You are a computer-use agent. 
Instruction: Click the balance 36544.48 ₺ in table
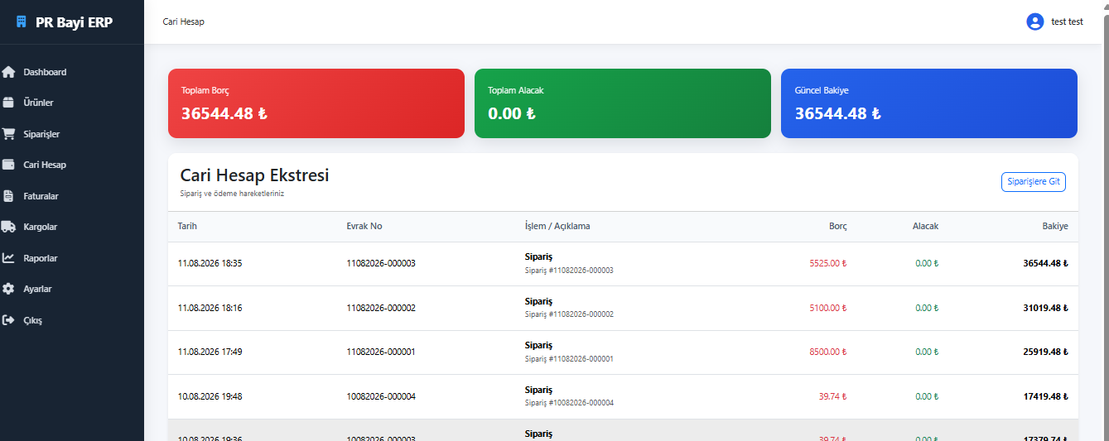pyautogui.click(x=1045, y=263)
